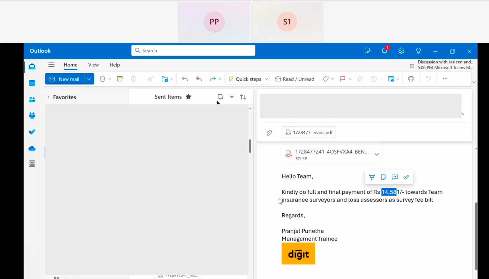Click the Rules calendar-gear icon in ribbon

click(391, 79)
